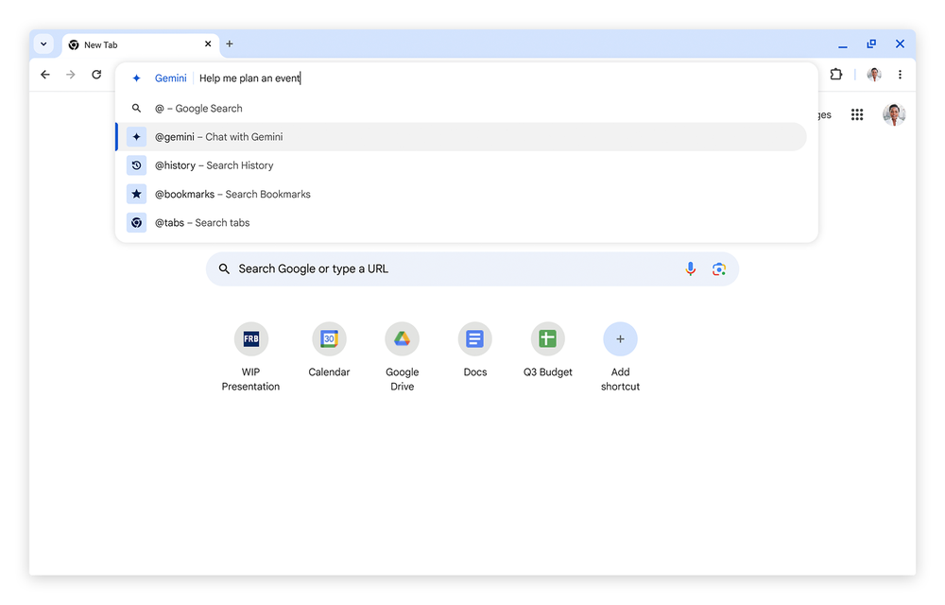
Task: Click the toolbar profile avatar
Action: click(x=874, y=75)
